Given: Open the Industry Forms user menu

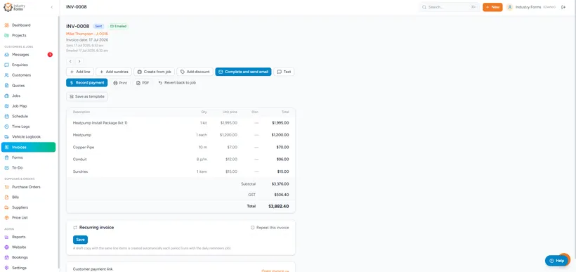Looking at the screenshot, I should pos(531,7).
